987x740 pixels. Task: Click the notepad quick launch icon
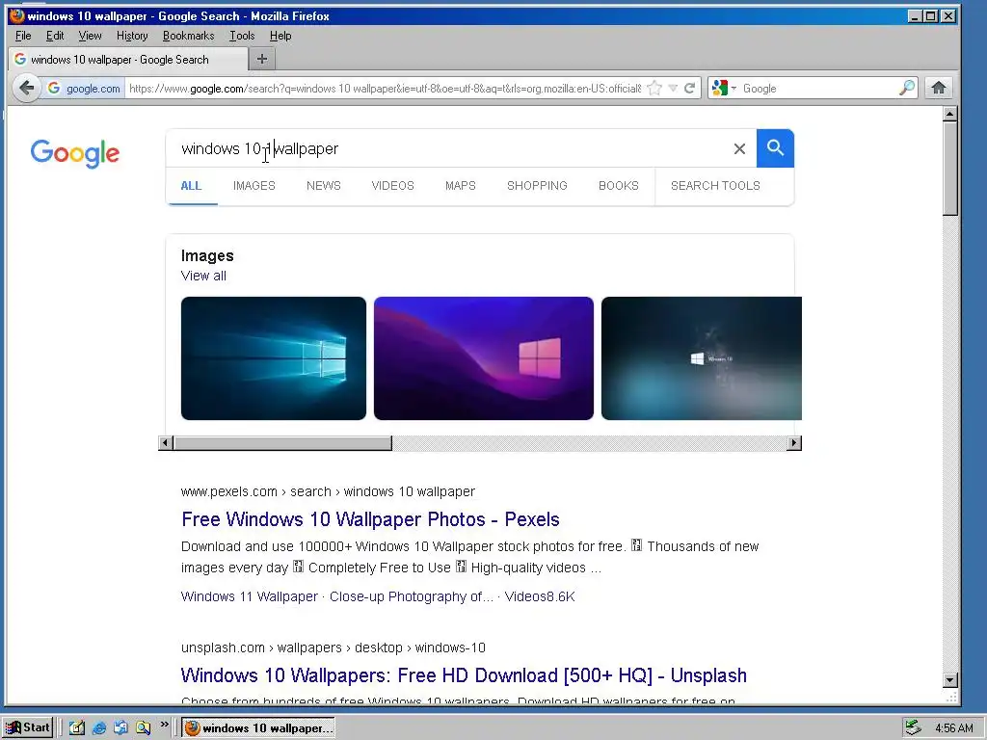pyautogui.click(x=77, y=727)
